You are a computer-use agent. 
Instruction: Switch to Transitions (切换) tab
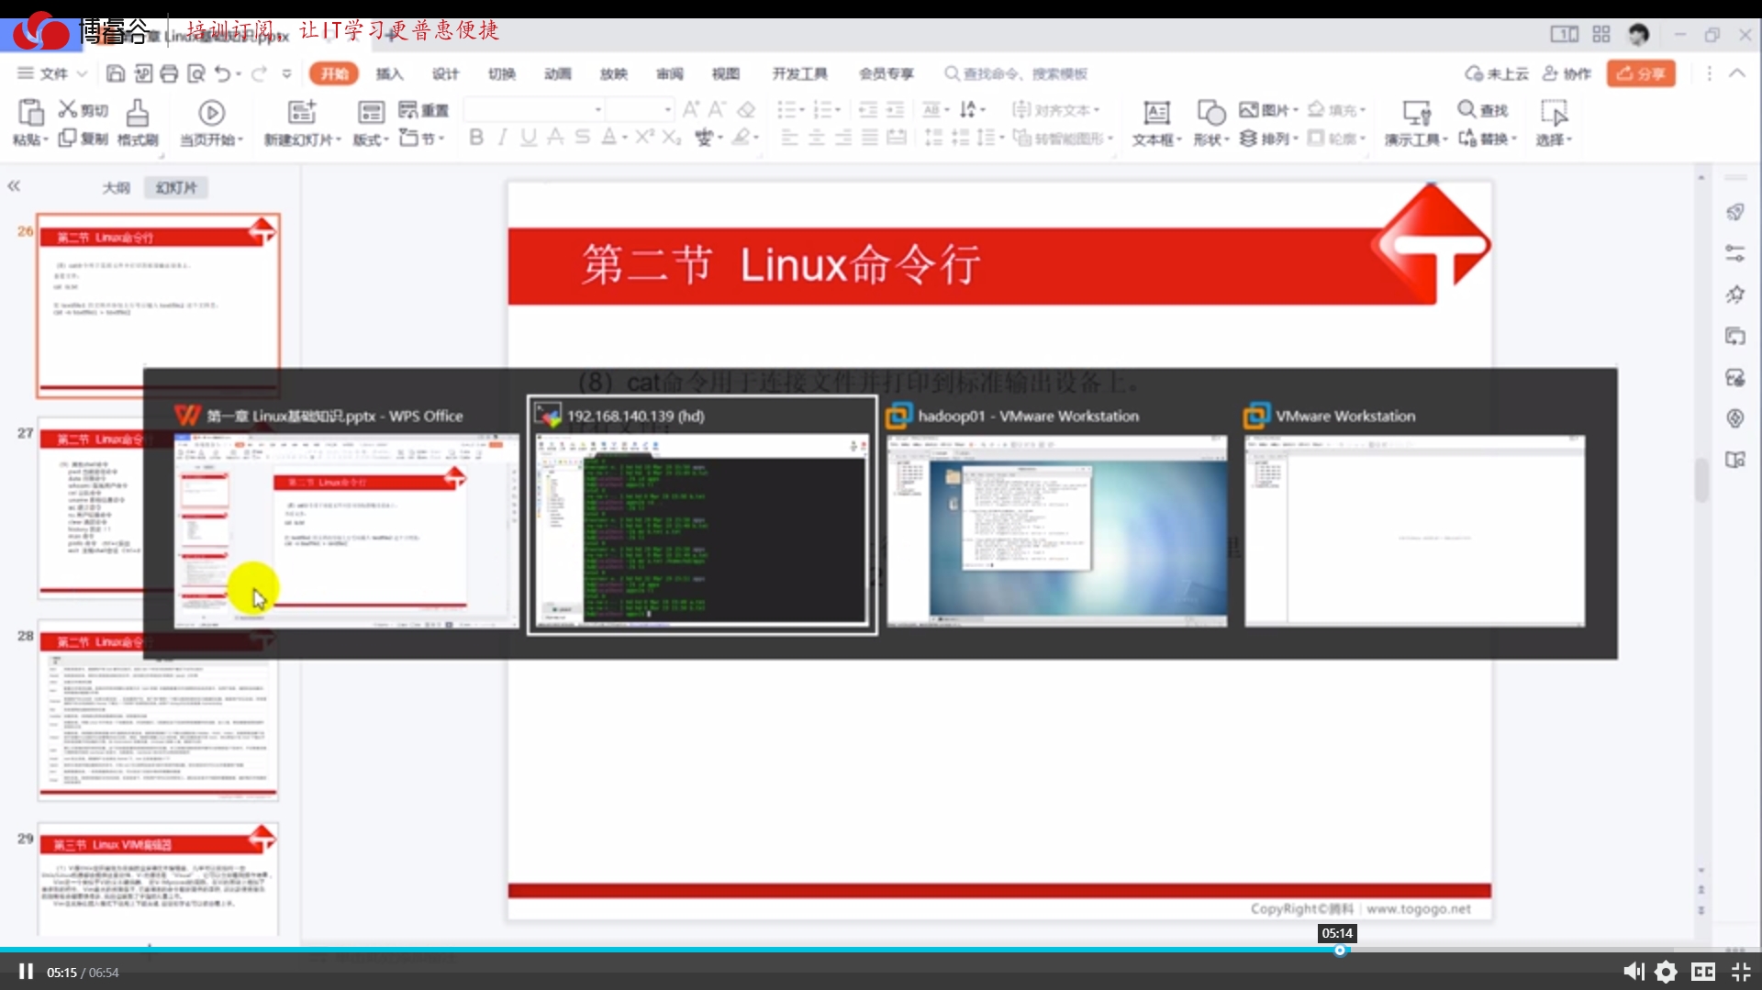[x=501, y=73]
